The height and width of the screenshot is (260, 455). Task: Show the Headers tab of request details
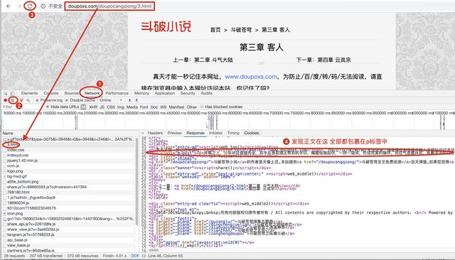(155, 133)
